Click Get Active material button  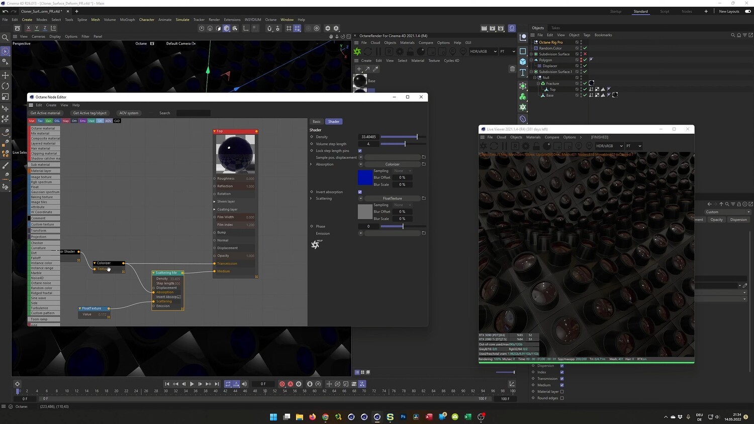[x=45, y=113]
